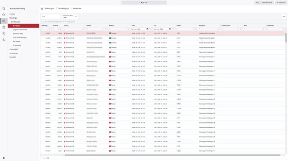
Task: Click the table's horizontal scrollbar at the bottom
Action: 172,155
